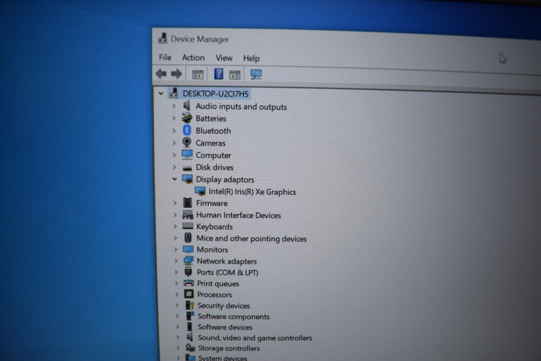Image resolution: width=541 pixels, height=361 pixels.
Task: Click the Bluetooth logo icon
Action: pos(187,130)
